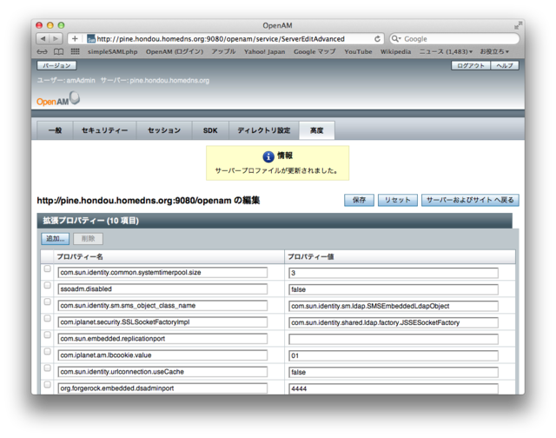Open the ディレクトリ設定 tab

[264, 130]
